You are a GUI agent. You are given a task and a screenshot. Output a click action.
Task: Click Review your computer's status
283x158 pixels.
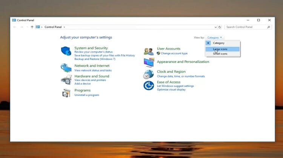point(94,52)
